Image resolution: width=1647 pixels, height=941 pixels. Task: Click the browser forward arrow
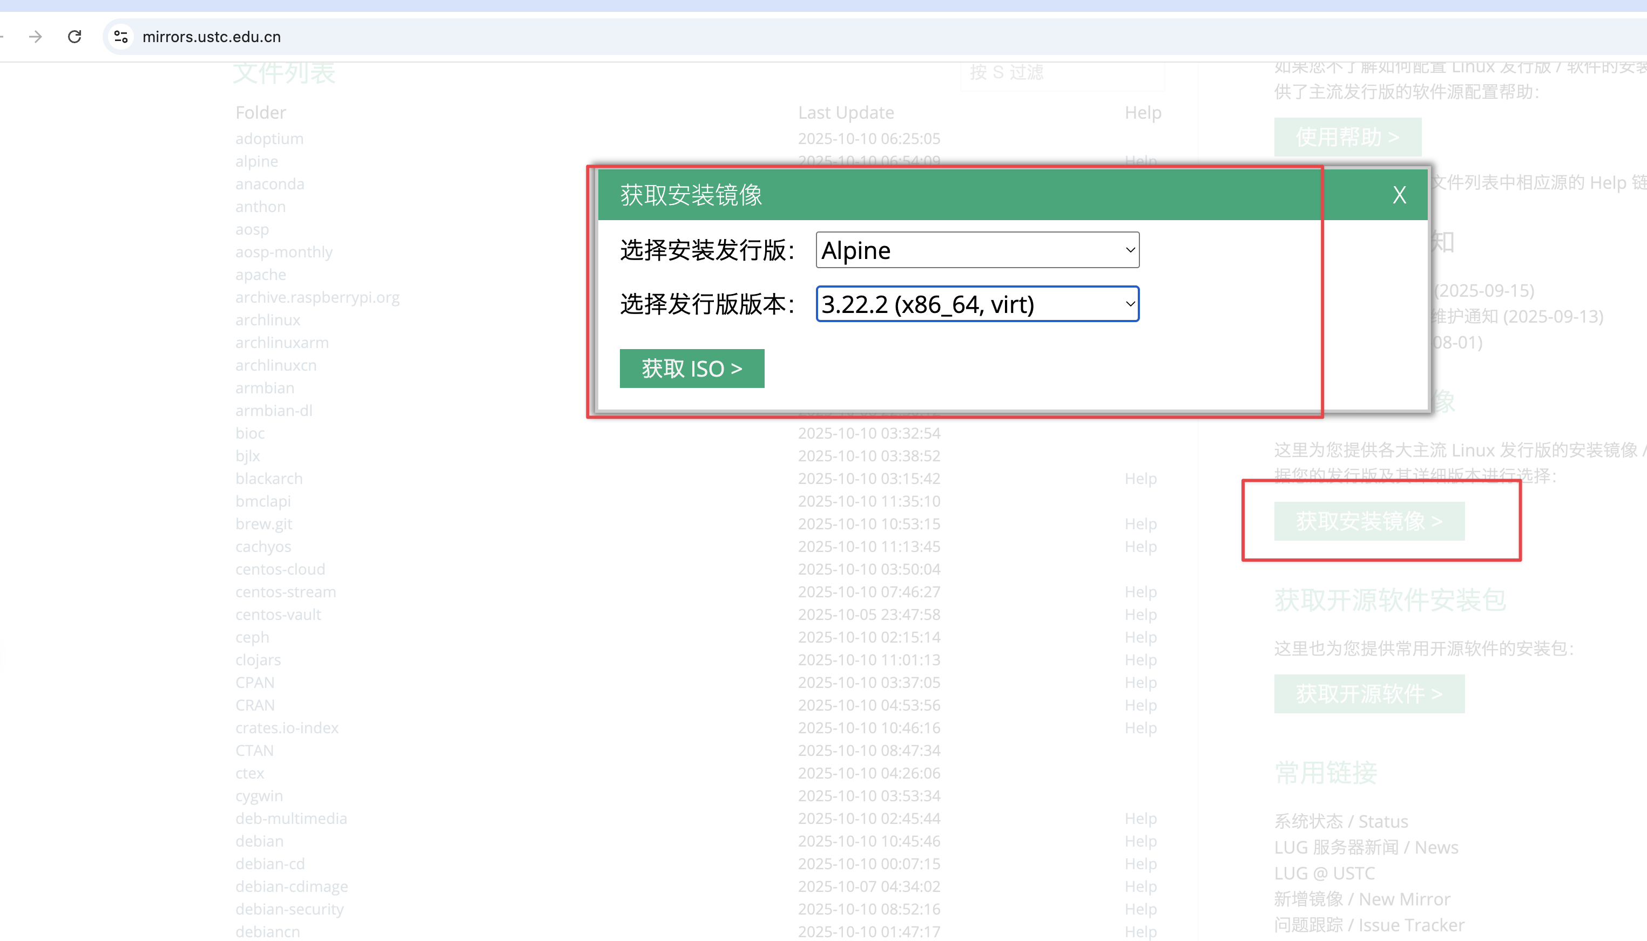[36, 37]
